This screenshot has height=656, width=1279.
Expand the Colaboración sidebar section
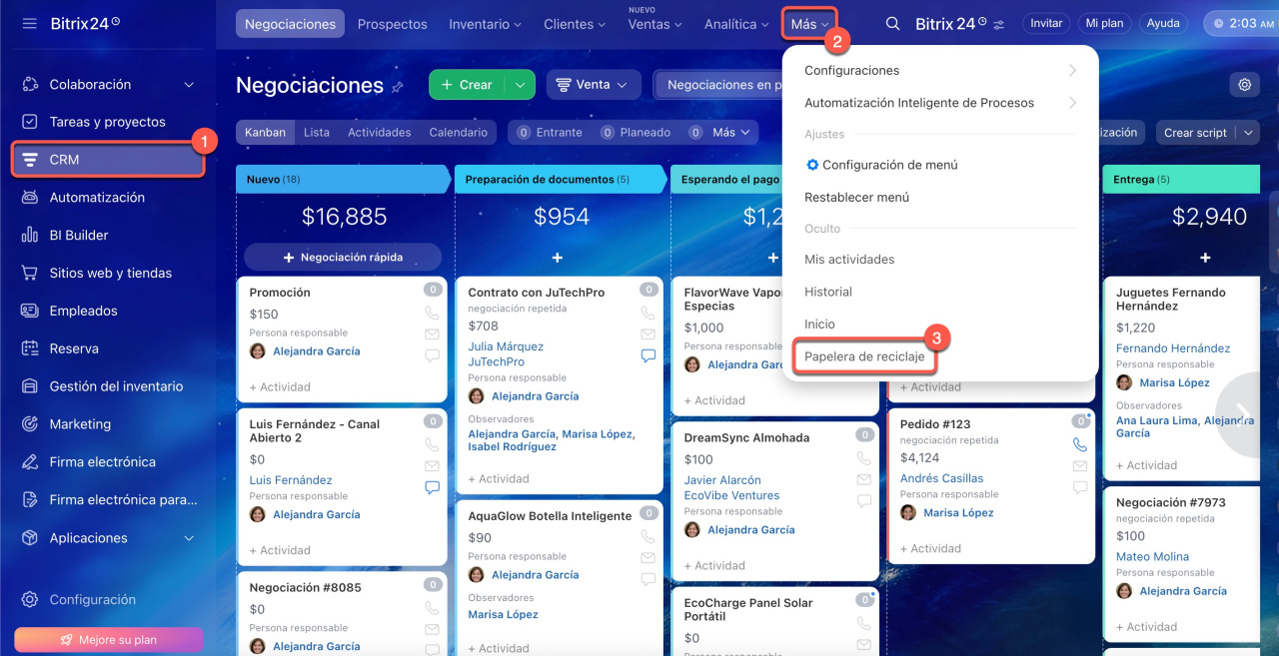pos(189,85)
